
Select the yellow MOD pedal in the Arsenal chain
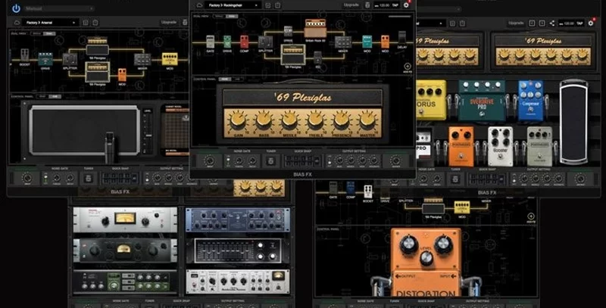(x=169, y=60)
